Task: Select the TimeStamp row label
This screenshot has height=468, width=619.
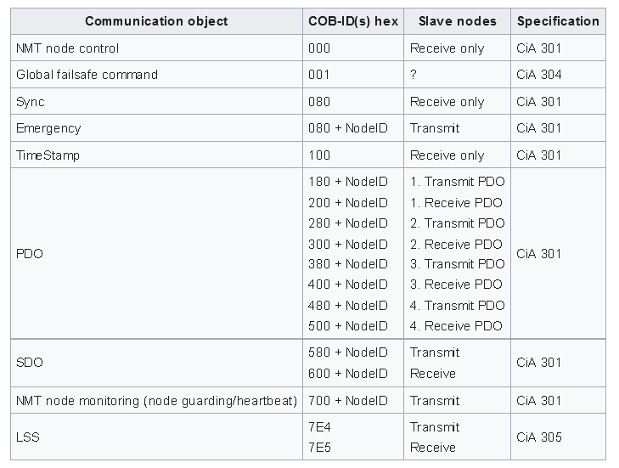Action: pos(48,155)
